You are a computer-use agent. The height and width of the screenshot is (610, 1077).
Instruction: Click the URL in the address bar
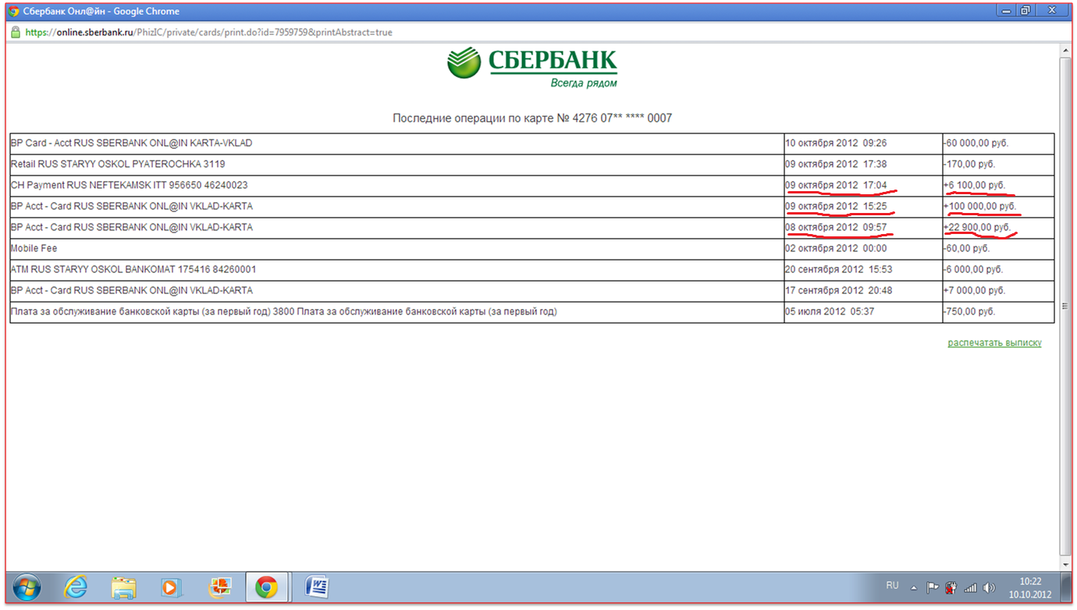coord(209,33)
